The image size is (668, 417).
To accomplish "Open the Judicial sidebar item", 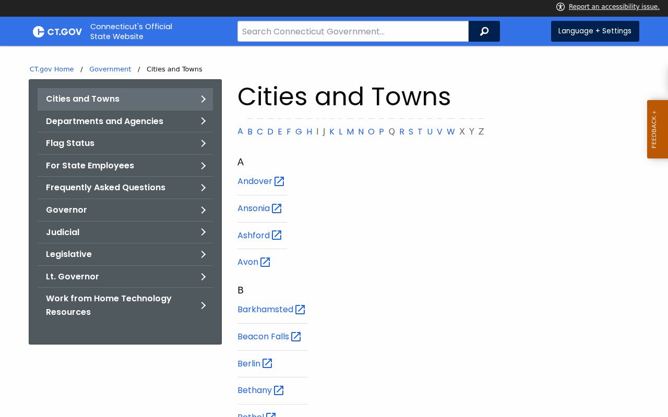I will (x=125, y=232).
